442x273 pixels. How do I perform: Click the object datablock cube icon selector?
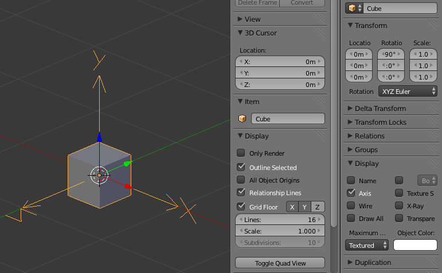pos(355,9)
